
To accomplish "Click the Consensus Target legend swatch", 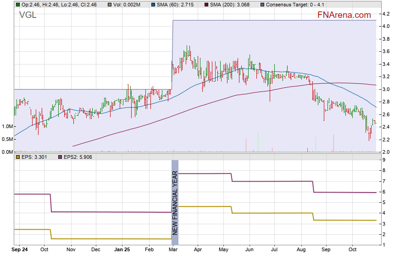I will [261, 4].
